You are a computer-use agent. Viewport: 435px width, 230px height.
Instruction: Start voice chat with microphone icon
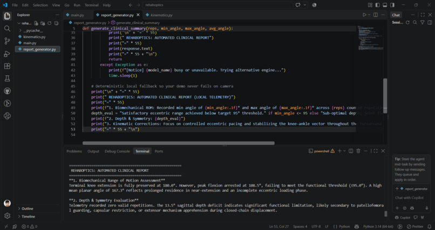click(x=427, y=208)
